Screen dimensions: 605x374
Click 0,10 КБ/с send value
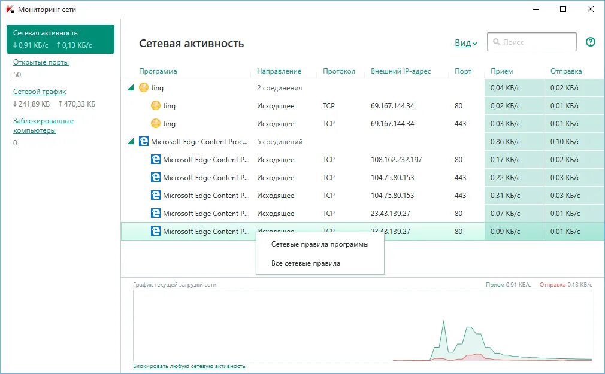(x=565, y=141)
